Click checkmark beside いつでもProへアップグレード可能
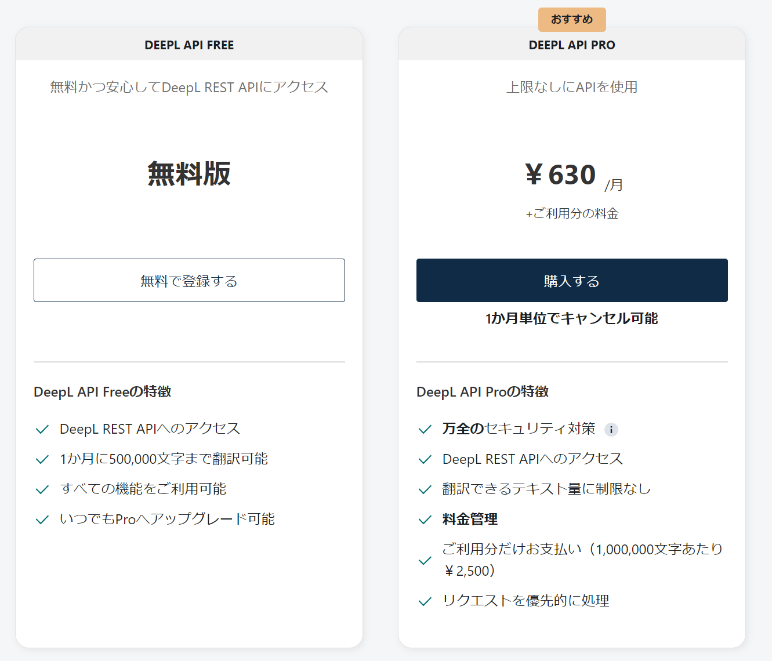The width and height of the screenshot is (772, 661). 42,520
